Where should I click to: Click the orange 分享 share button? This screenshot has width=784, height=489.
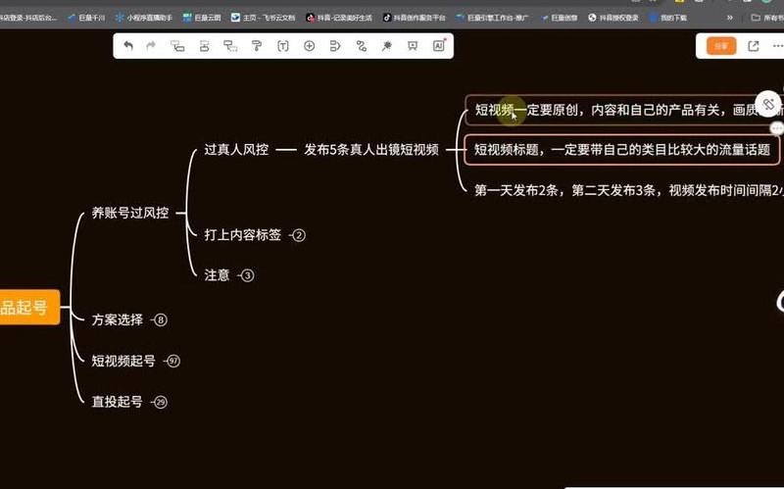(721, 46)
